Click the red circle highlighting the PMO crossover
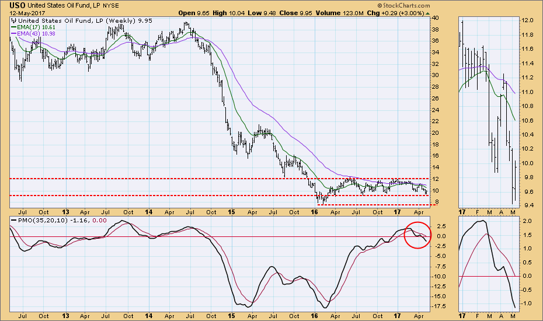 [418, 235]
